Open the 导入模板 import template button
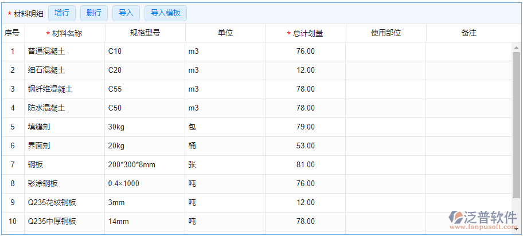Screen dimensions: 523x236 (166, 13)
